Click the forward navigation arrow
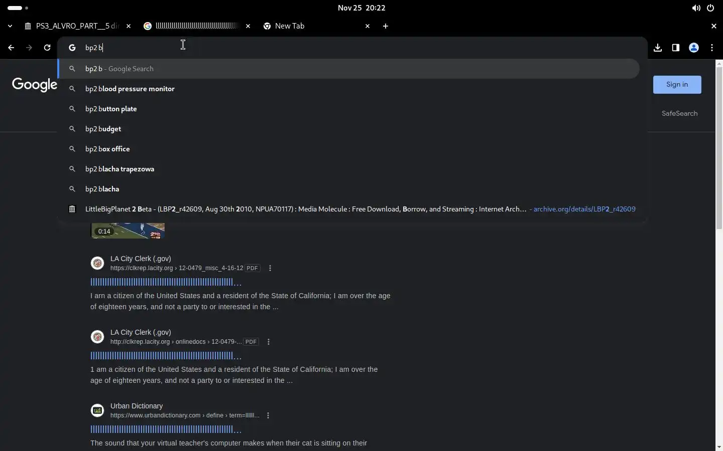Image resolution: width=723 pixels, height=451 pixels. tap(29, 48)
